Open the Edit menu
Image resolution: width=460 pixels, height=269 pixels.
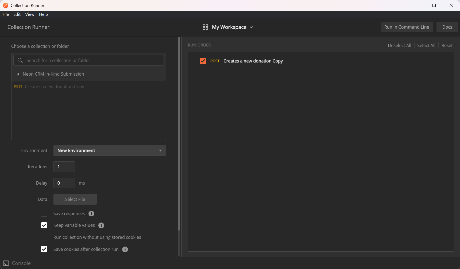[17, 14]
